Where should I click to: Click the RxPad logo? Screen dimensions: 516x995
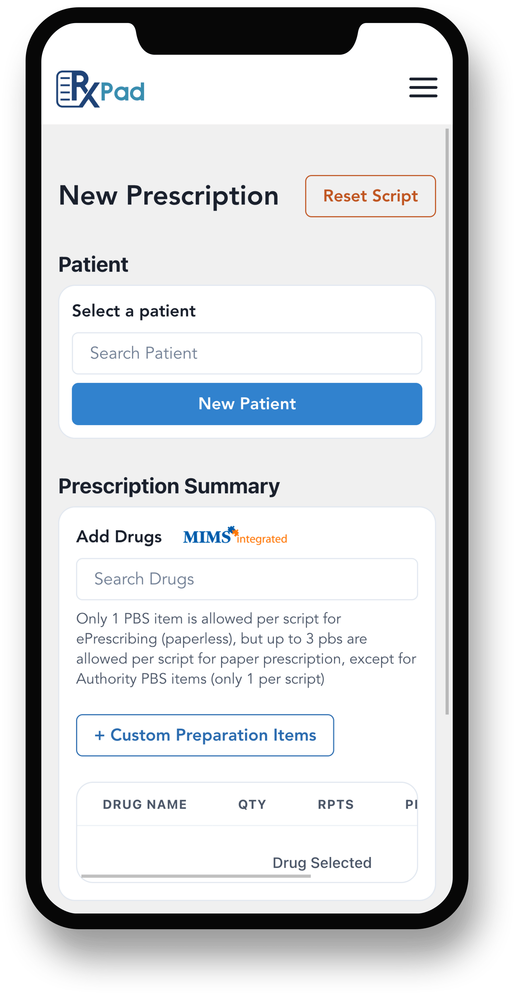pos(101,89)
